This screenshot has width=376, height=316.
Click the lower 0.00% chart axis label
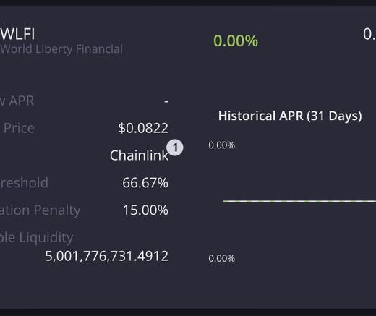point(221,258)
